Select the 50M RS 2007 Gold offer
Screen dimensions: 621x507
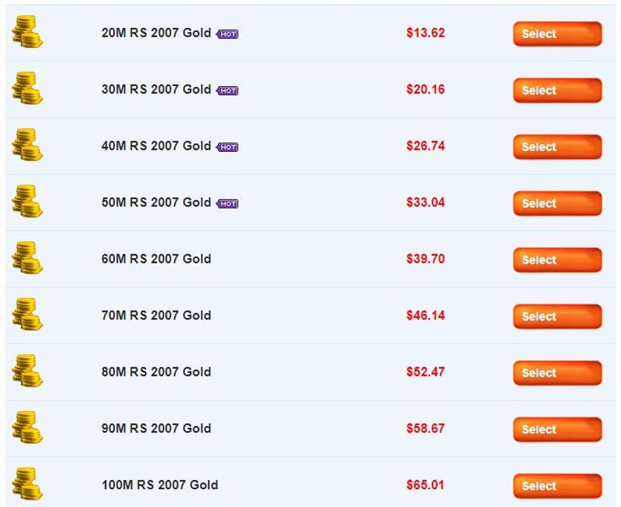pos(557,204)
